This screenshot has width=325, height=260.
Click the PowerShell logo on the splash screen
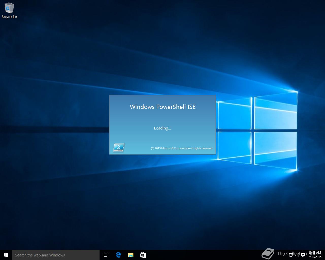(119, 148)
